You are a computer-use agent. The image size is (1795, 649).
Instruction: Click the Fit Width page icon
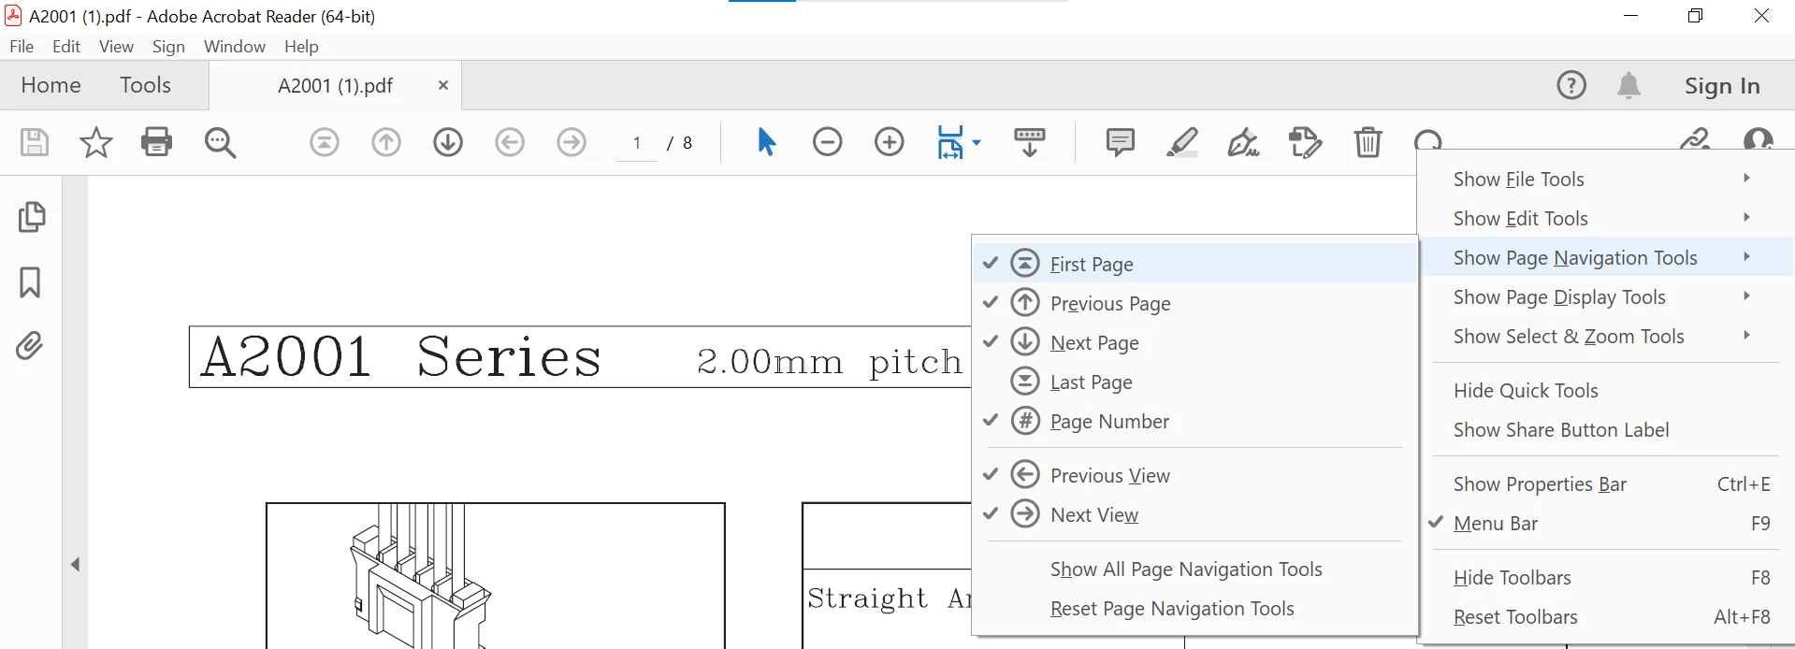[x=950, y=142]
